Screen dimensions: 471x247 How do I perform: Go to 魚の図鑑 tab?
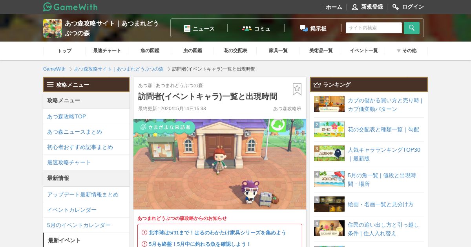click(x=150, y=51)
